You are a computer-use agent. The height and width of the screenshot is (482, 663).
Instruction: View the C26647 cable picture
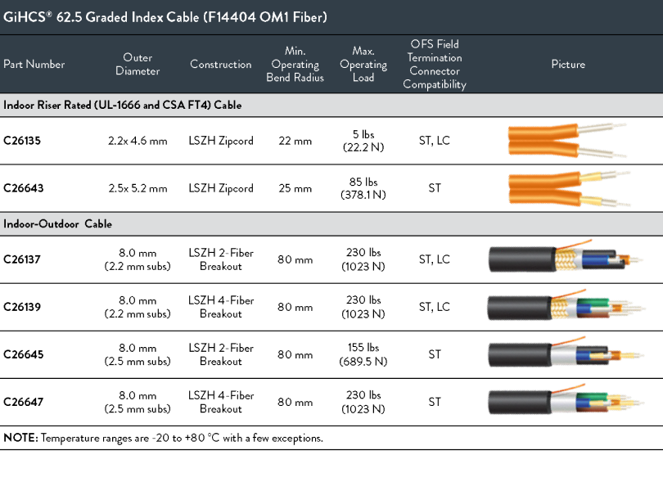pos(567,402)
